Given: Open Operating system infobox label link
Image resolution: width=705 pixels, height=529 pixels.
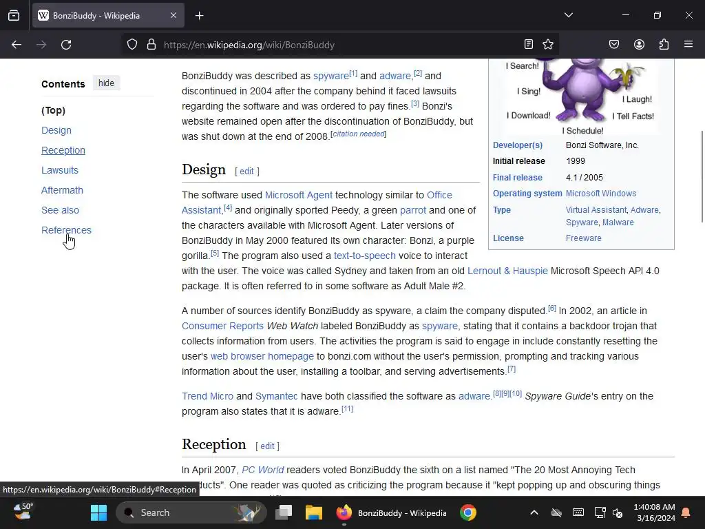Looking at the screenshot, I should click(527, 194).
